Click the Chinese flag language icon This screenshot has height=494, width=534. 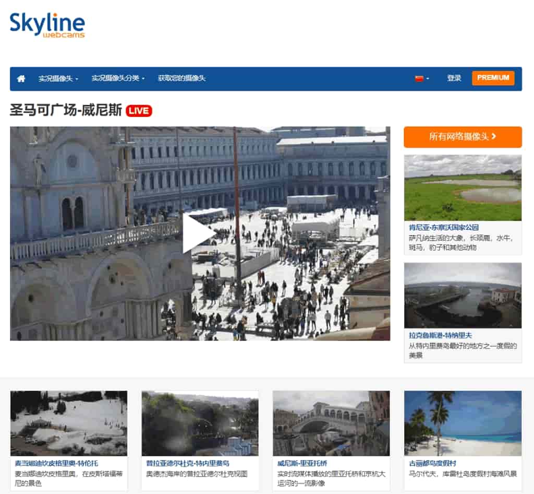point(420,78)
